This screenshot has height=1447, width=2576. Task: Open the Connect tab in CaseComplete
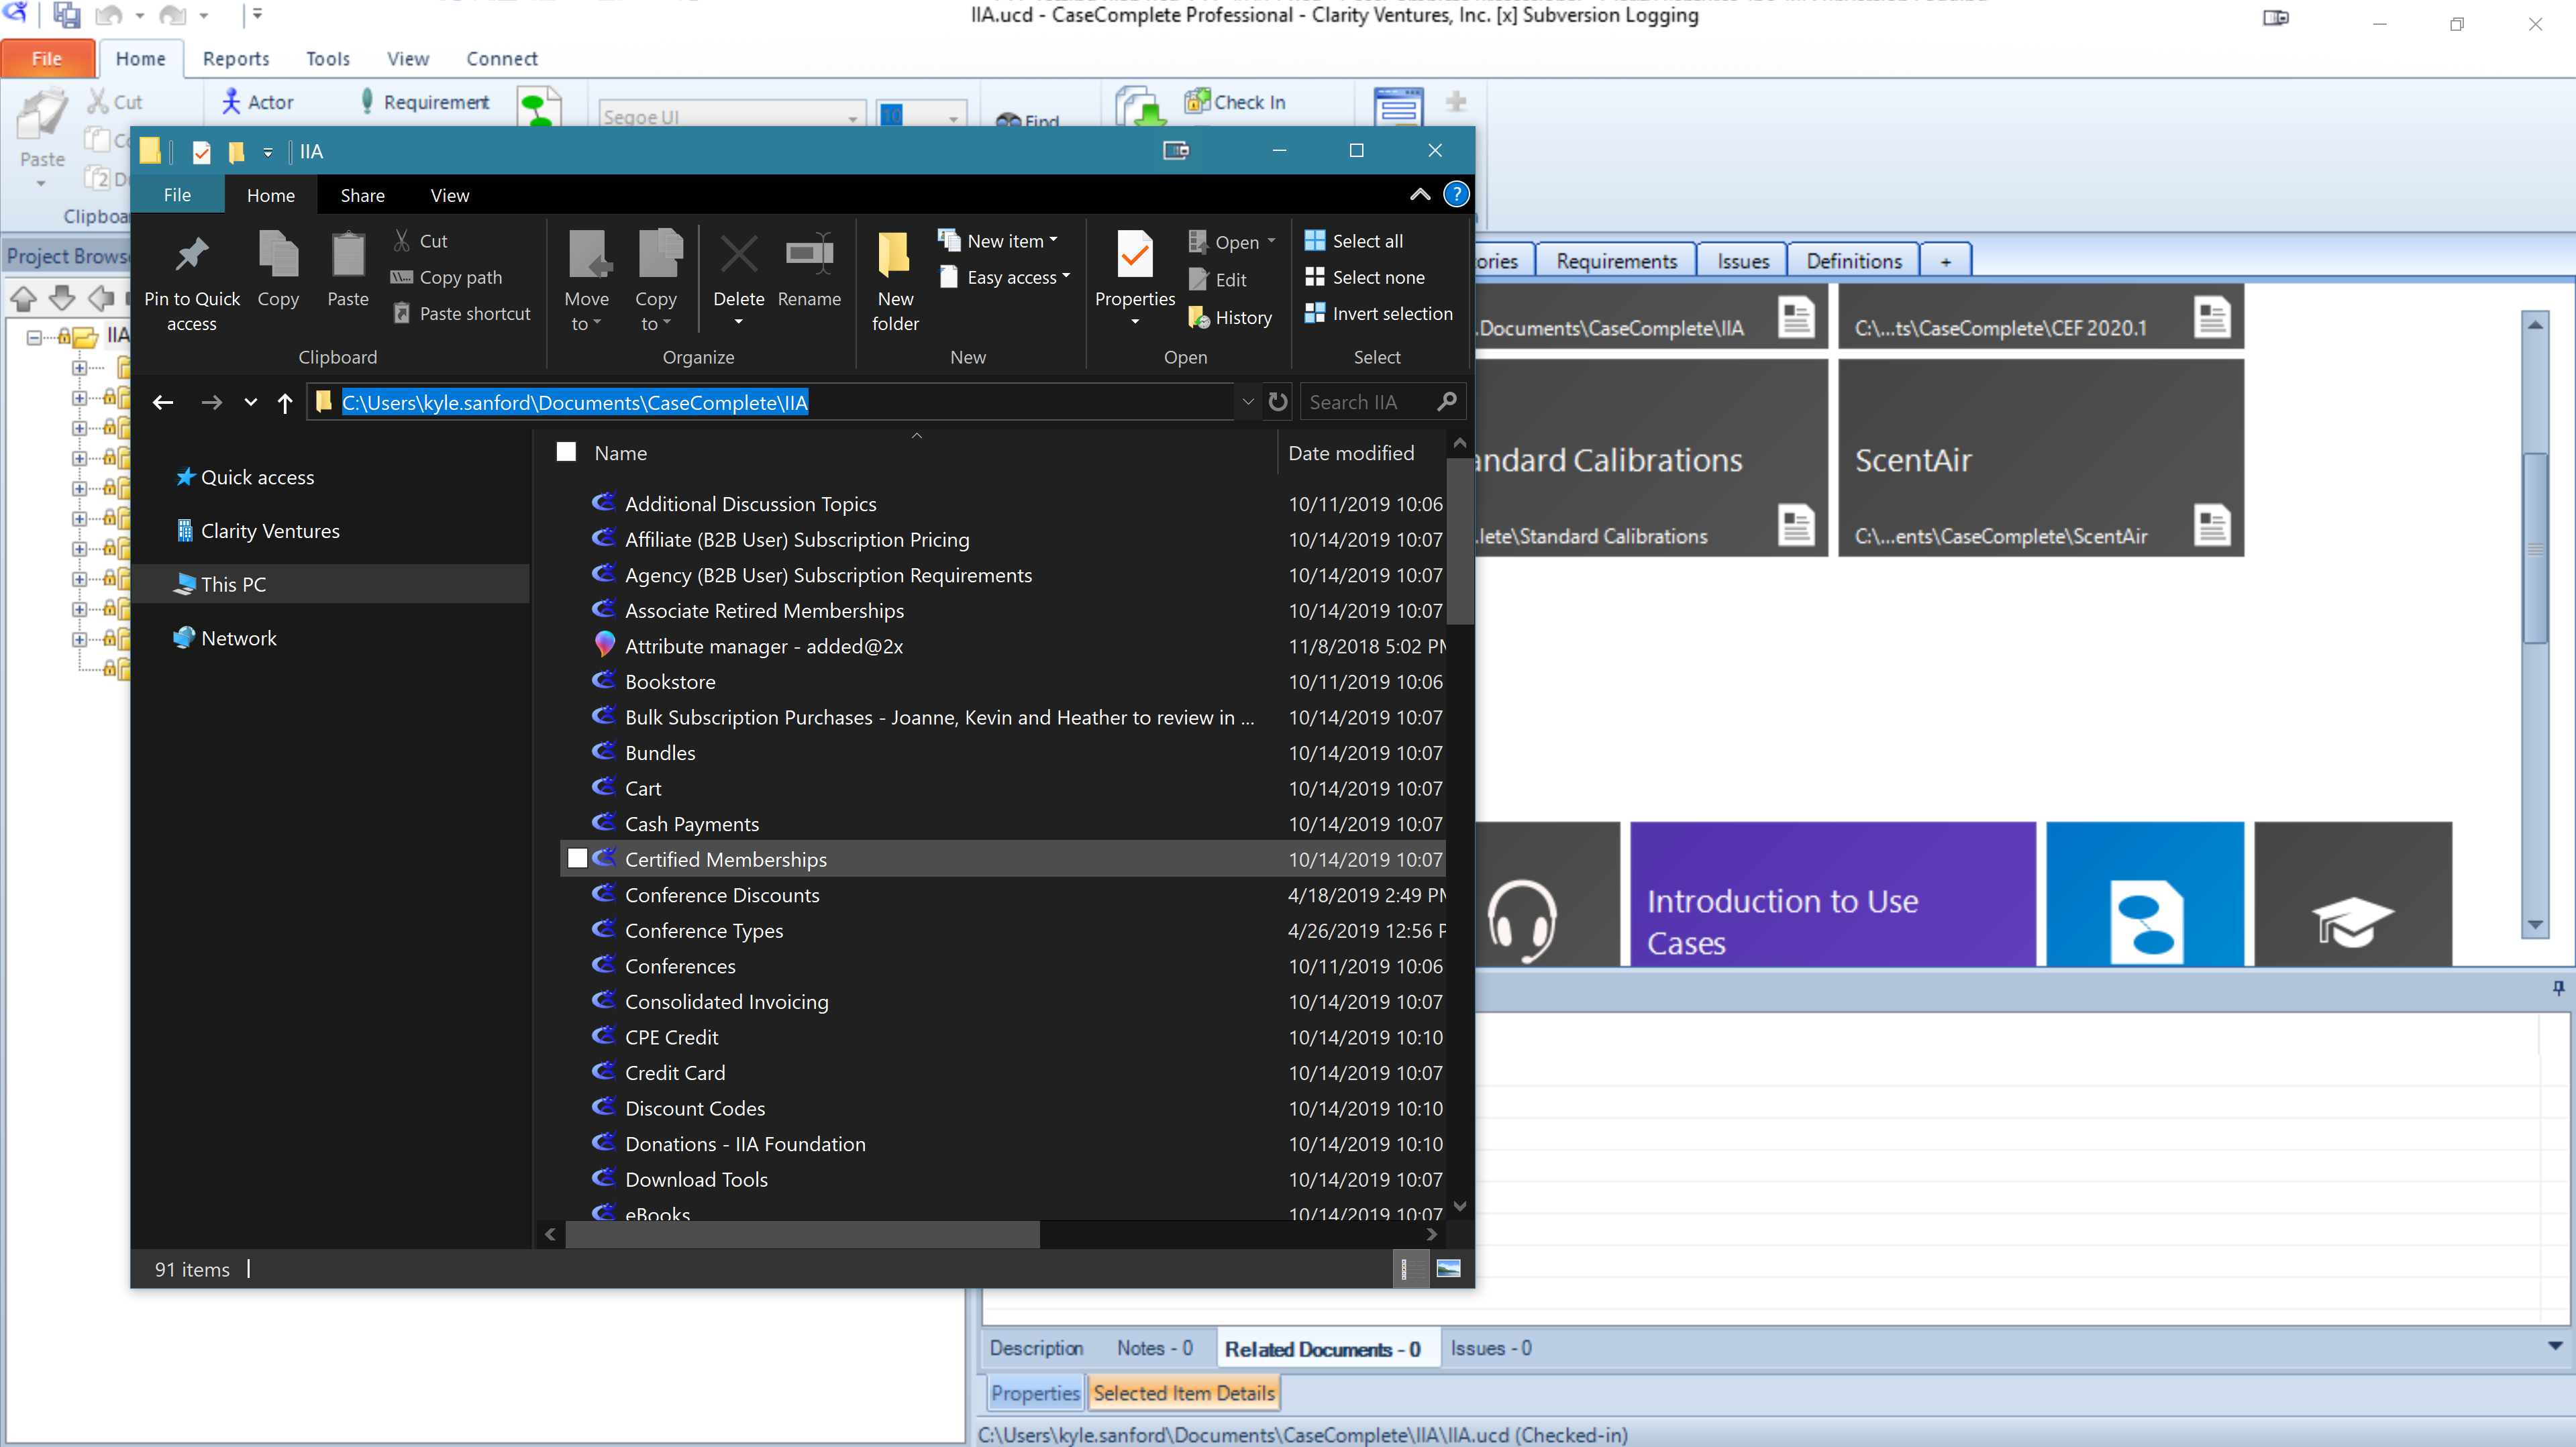click(501, 58)
